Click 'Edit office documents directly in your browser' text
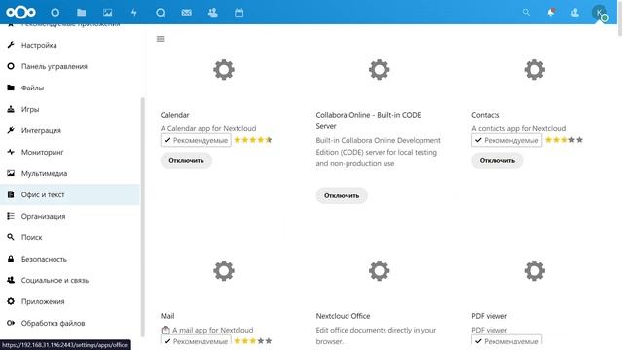Viewport: 623px width, 350px height. [376, 335]
